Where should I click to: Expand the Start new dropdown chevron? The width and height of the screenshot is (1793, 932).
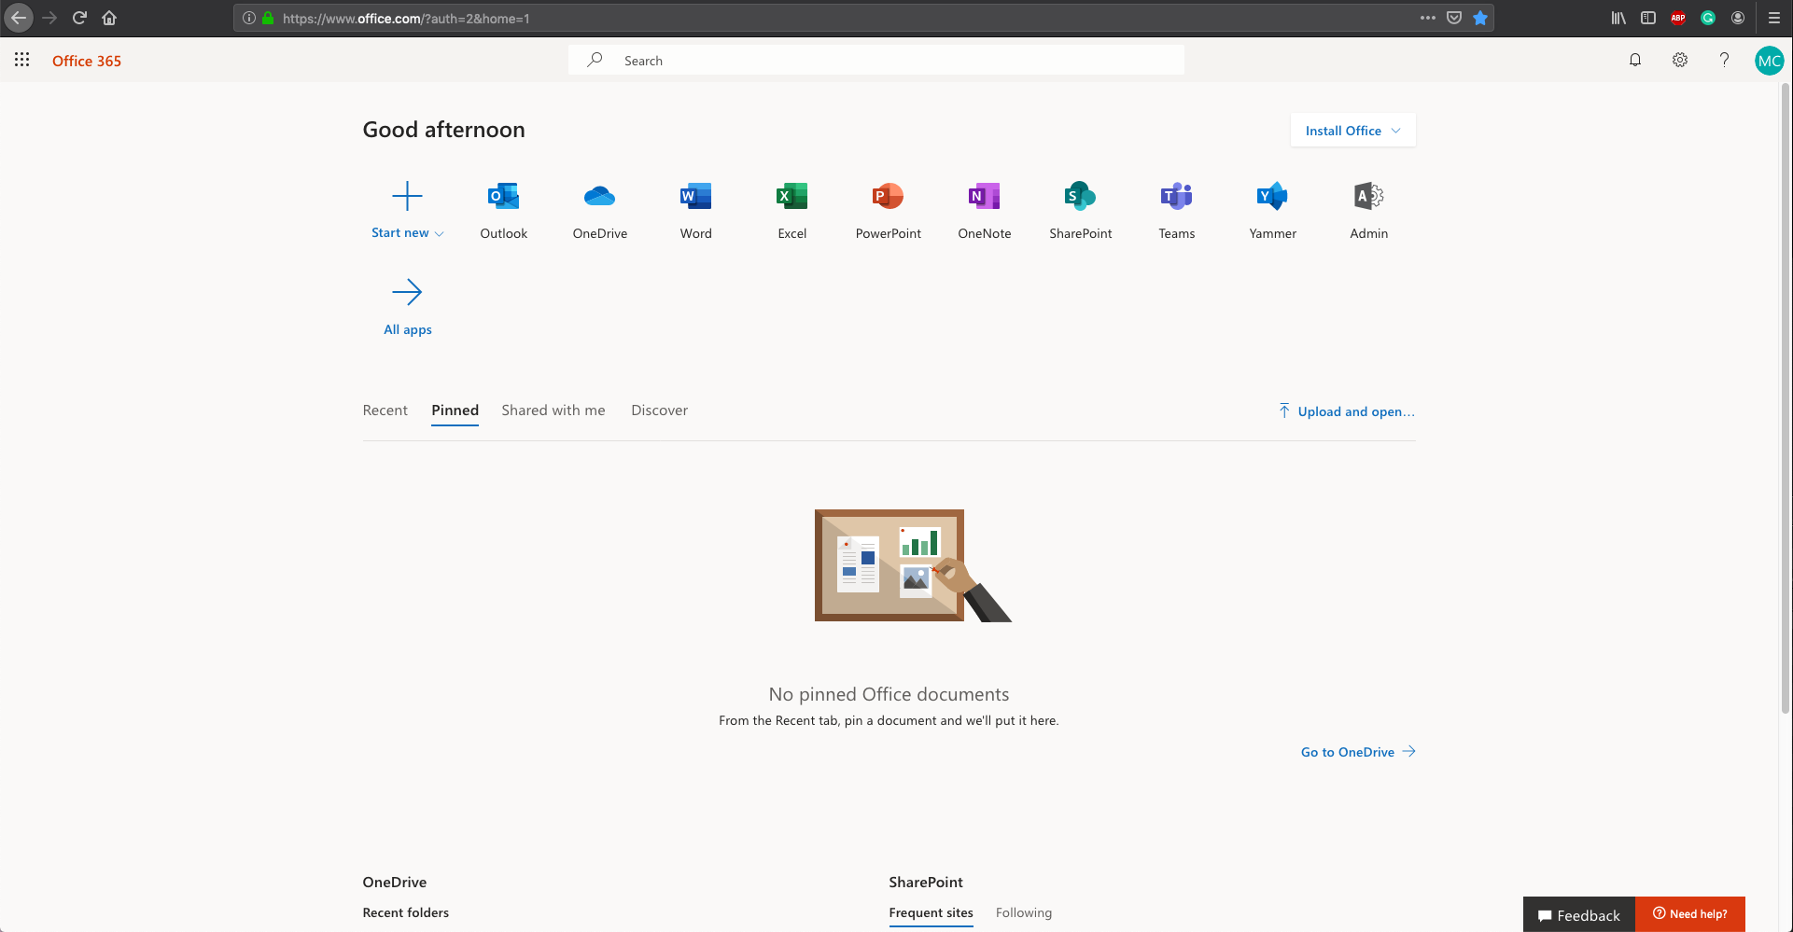(x=440, y=234)
